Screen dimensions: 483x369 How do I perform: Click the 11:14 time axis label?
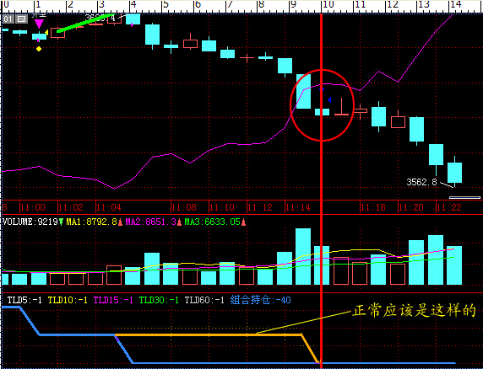pos(298,208)
